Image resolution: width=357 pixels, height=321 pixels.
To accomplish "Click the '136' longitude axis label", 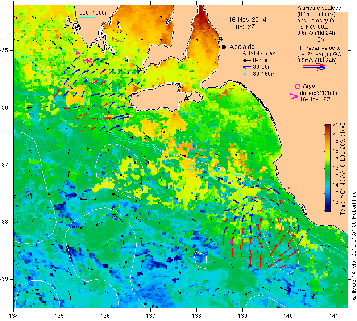I will [x=105, y=316].
